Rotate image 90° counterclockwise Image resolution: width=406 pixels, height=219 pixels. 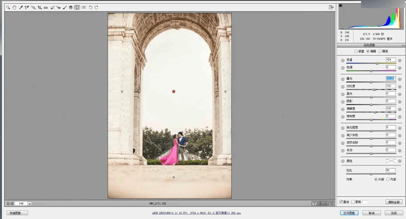point(90,8)
